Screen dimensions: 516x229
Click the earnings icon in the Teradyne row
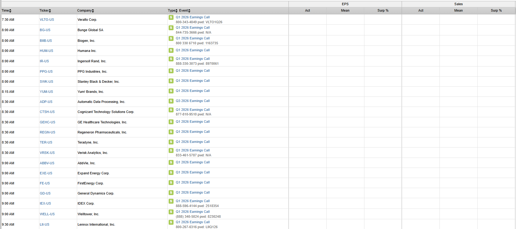click(x=171, y=142)
